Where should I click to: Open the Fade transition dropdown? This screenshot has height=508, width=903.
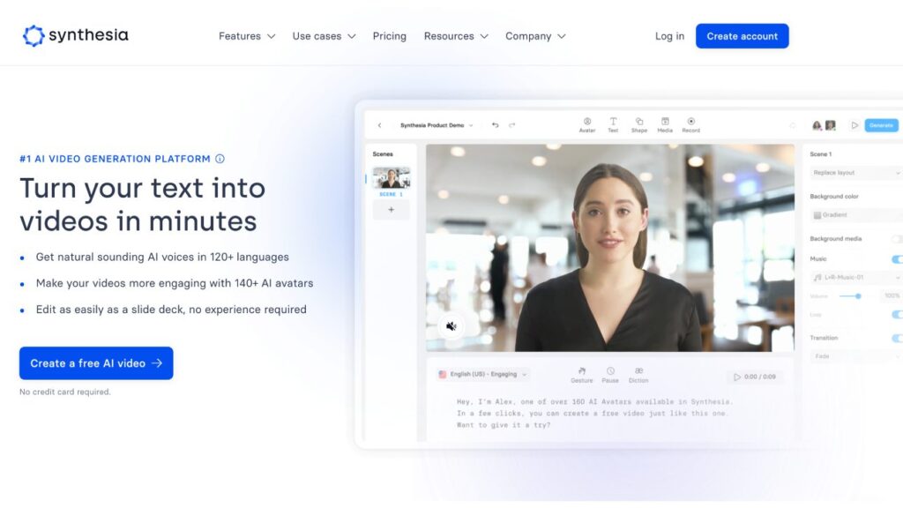pos(855,356)
